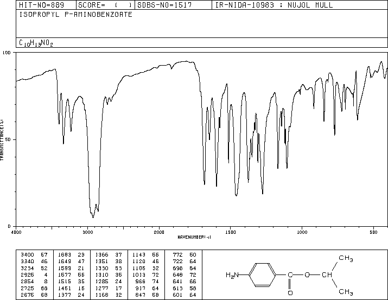This screenshot has height=300, width=388.
Task: Click the 100 y-axis tick label
Action: (7, 53)
